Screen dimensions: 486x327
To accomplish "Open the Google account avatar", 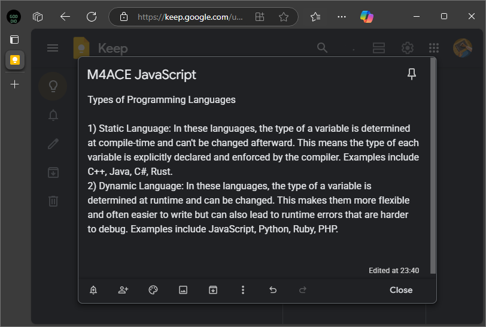I will (463, 48).
